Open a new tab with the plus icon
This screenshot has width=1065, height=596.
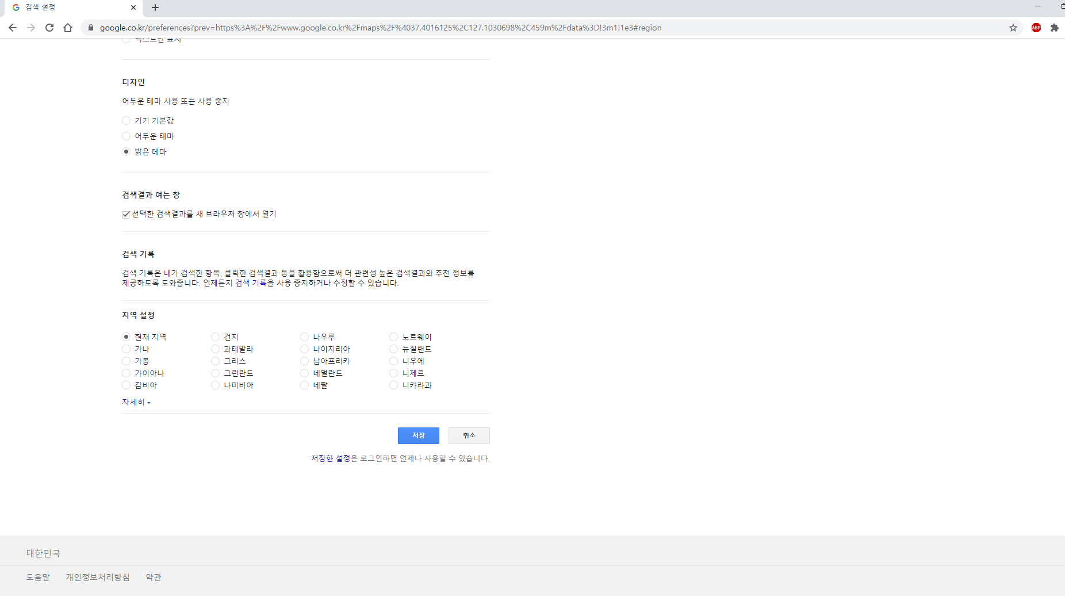(155, 7)
